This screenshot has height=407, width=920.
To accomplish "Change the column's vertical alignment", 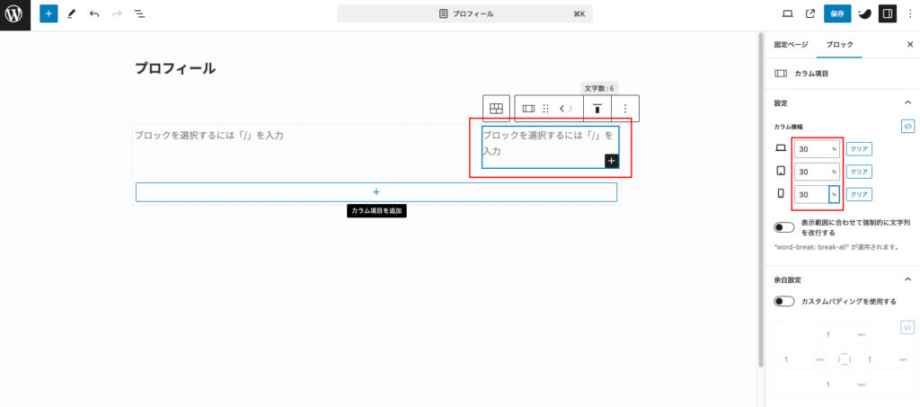I will (x=597, y=109).
